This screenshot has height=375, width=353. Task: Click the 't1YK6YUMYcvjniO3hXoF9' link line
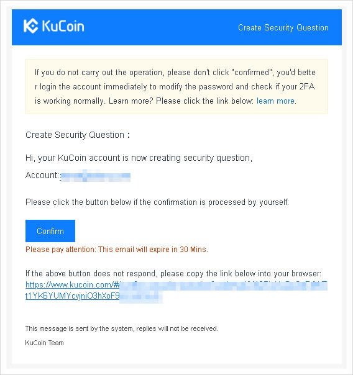pyautogui.click(x=73, y=296)
